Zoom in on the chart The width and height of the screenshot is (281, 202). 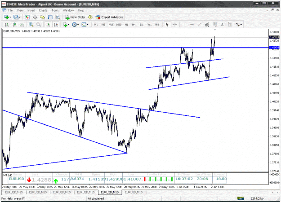[x=31, y=25]
